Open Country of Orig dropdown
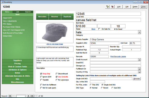This screenshot has width=149, height=98. click(x=139, y=72)
